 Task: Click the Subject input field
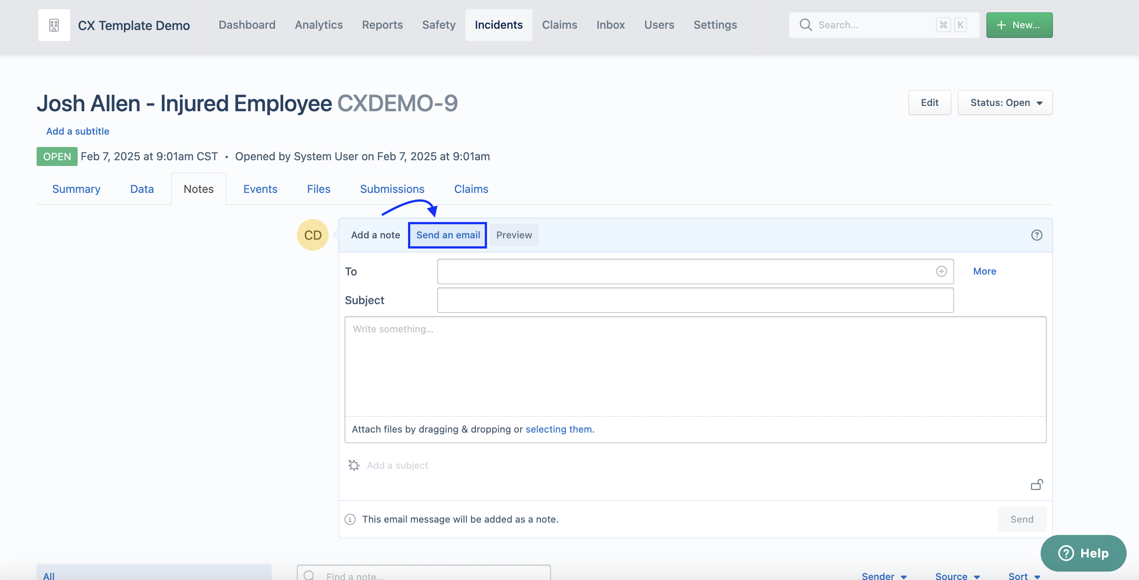(695, 300)
